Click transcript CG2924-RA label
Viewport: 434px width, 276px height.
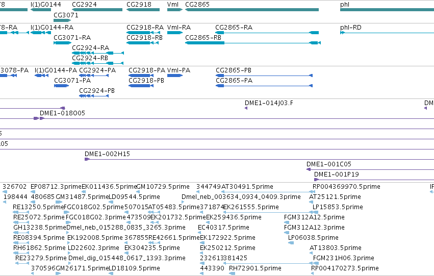pos(90,47)
